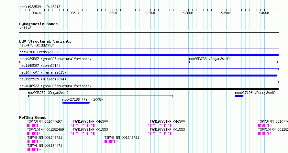Click the essv6780 (Redon2006) variant label
Viewport: 288px width, 153px height.
(x=39, y=52)
